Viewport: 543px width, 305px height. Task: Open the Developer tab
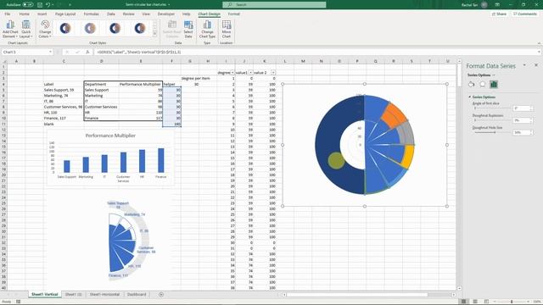click(166, 14)
